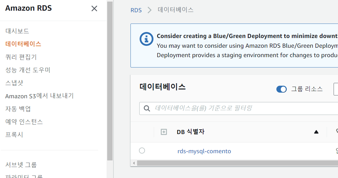Click the 데이터베이스 table heading
Viewport: 338px width, 178px height.
pos(163,87)
